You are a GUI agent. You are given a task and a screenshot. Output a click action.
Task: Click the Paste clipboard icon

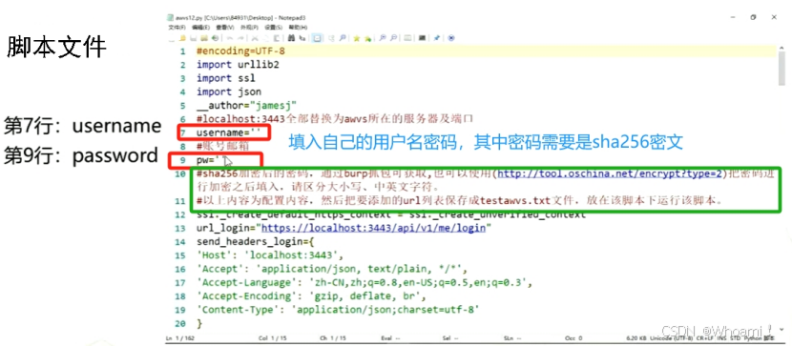[277, 38]
